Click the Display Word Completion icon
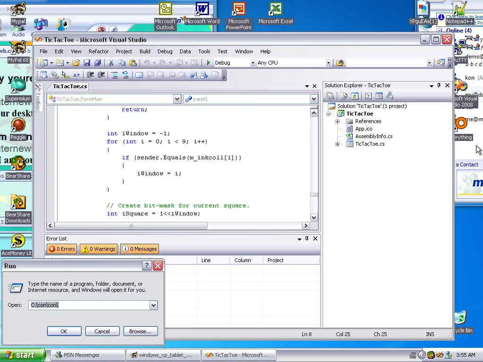 [76, 75]
